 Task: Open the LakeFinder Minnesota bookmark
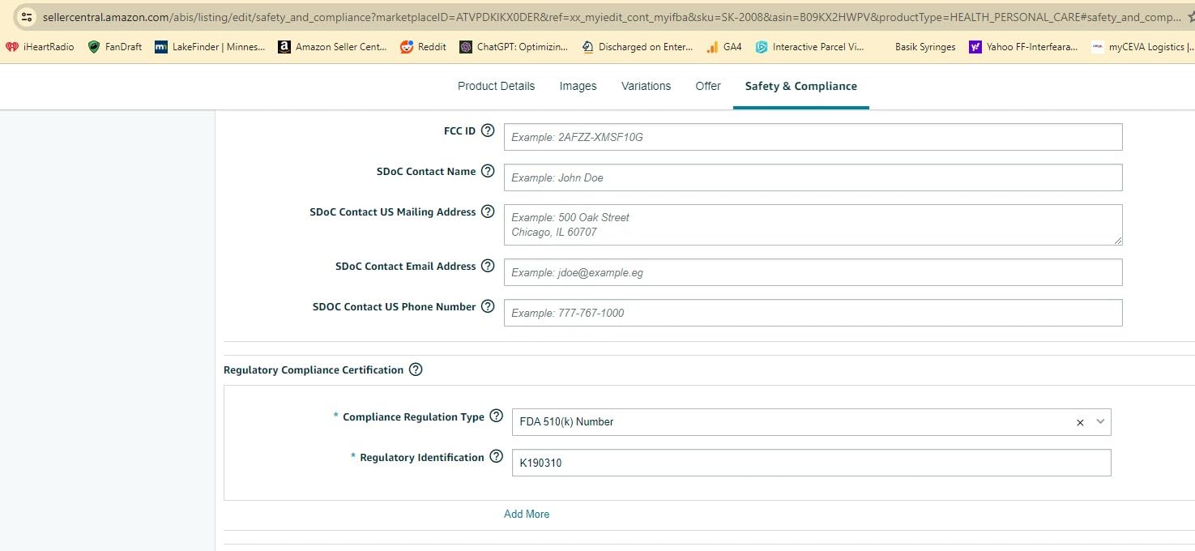[210, 47]
